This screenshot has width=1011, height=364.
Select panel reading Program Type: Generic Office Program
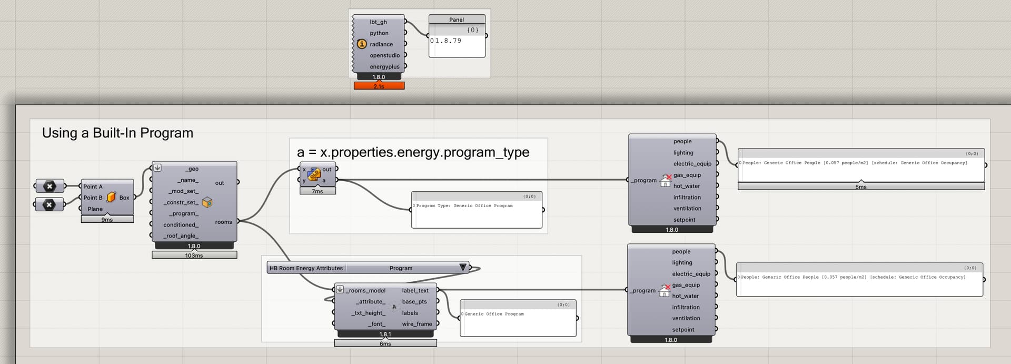click(x=477, y=210)
